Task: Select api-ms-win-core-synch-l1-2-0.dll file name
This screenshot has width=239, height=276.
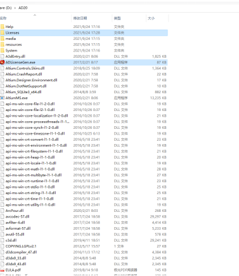Action: 32,128
